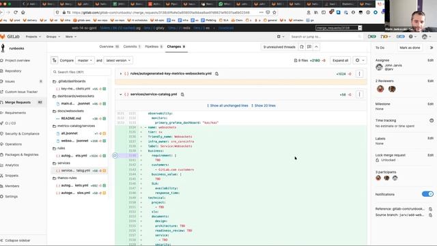Click Show 20 lines link
The width and height of the screenshot is (437, 246).
264,106
